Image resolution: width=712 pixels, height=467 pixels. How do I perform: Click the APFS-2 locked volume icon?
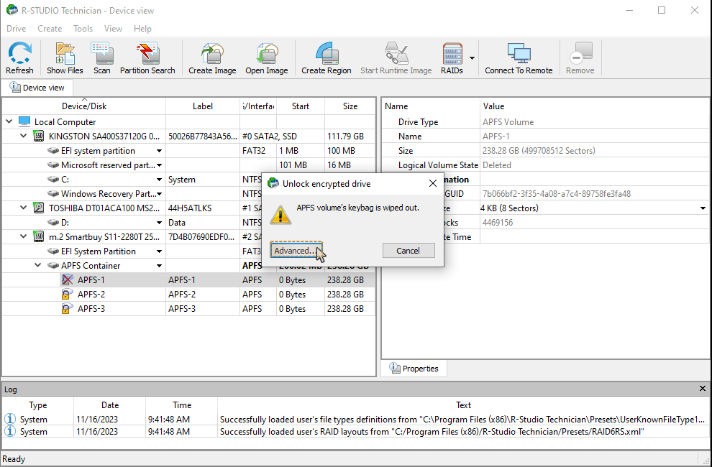(x=67, y=294)
